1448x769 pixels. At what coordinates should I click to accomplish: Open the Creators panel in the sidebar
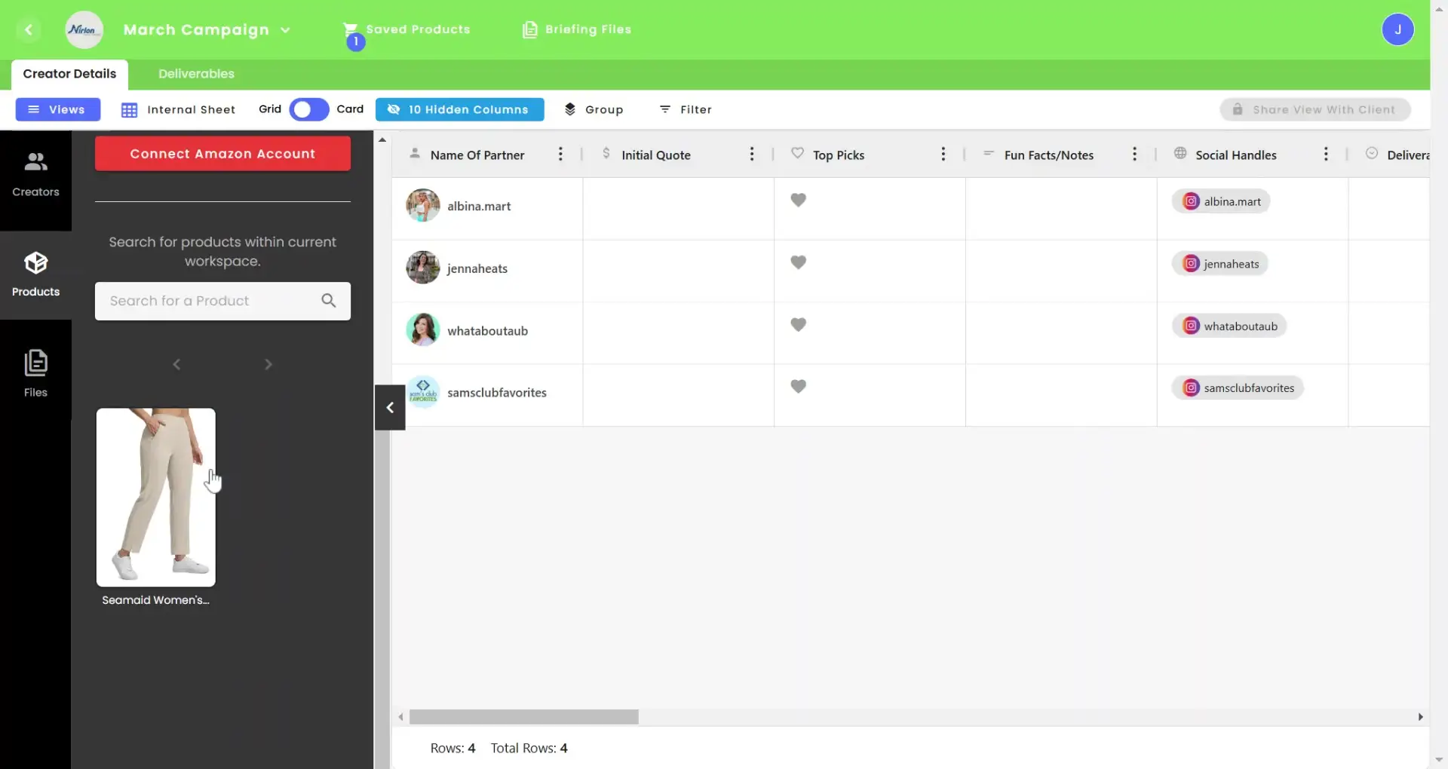35,173
